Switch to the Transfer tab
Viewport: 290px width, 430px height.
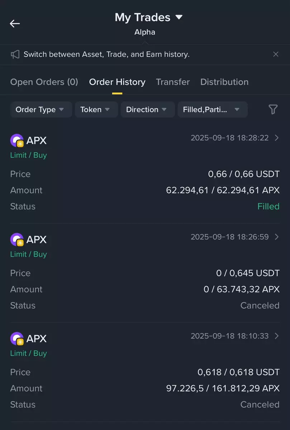coord(173,82)
